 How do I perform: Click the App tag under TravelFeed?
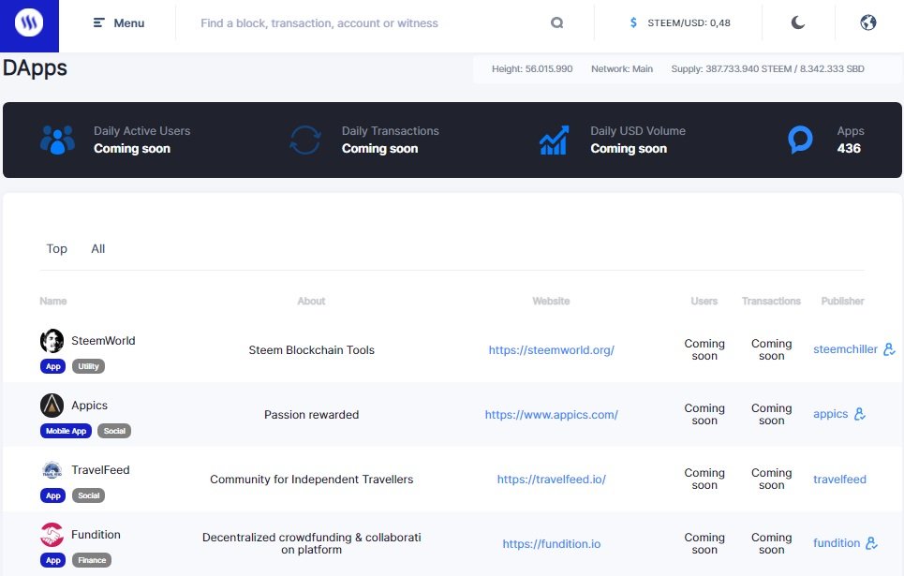pyautogui.click(x=53, y=495)
